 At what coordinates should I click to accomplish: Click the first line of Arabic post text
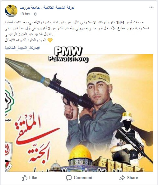point(74,22)
